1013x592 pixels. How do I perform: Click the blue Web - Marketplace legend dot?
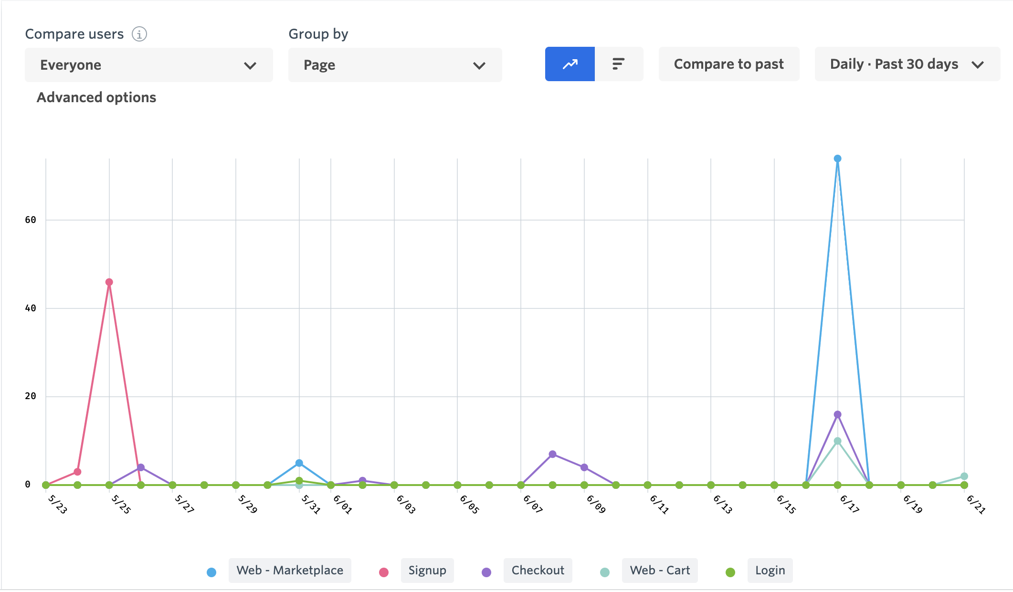coord(211,572)
